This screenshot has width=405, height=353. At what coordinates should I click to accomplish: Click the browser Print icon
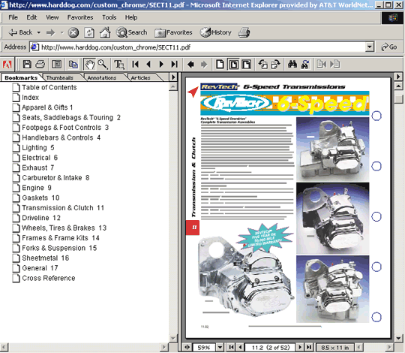(x=244, y=32)
